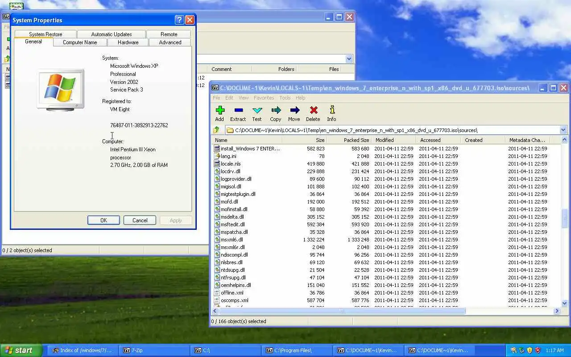Click the Comment column header in the back window
Viewport: 571px width, 357px height.
229,69
